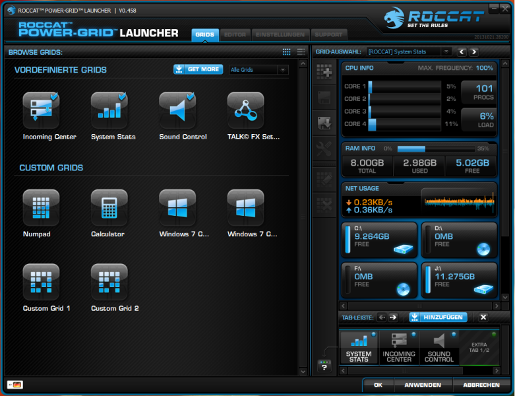Toggle the Incoming Center checkmark
This screenshot has width=515, height=396.
pos(54,96)
